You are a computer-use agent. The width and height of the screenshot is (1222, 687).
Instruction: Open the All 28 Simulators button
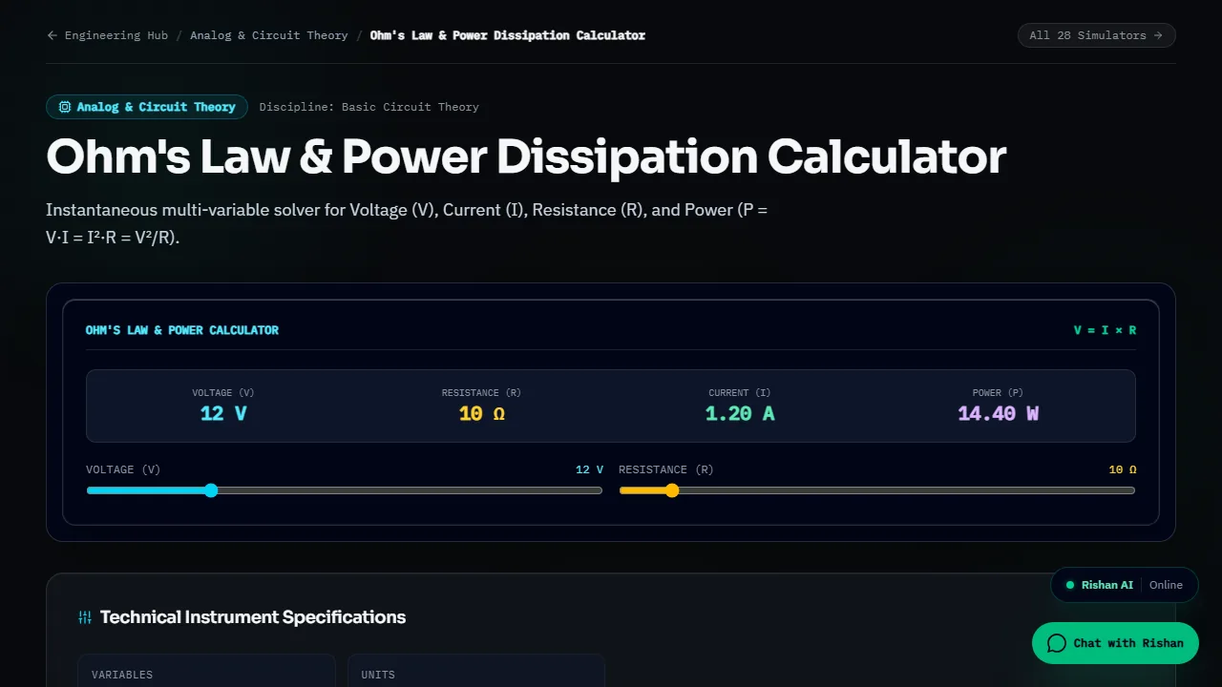click(x=1096, y=35)
